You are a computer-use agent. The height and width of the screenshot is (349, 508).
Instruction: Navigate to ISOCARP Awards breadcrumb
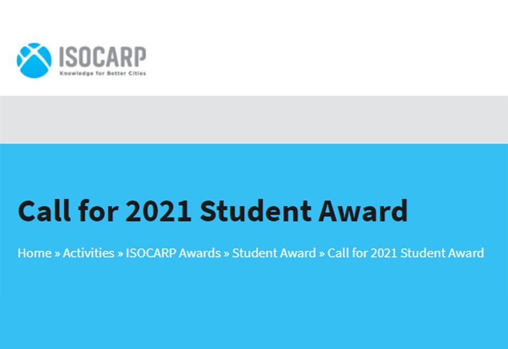[173, 253]
